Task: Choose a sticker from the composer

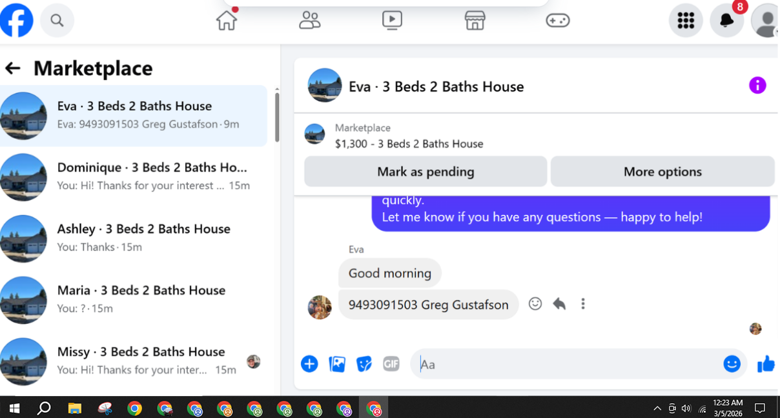Action: [x=364, y=364]
